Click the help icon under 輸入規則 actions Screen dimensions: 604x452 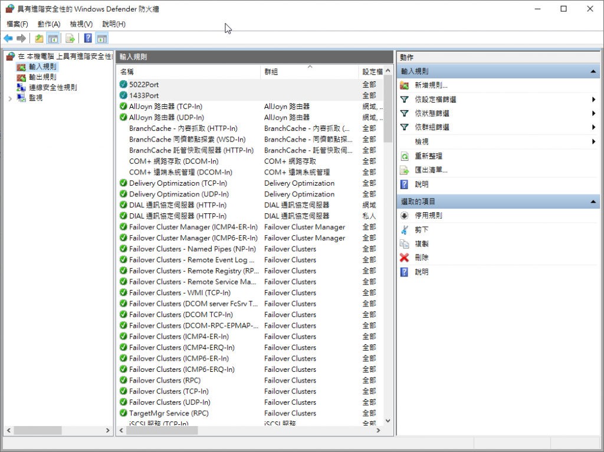404,184
